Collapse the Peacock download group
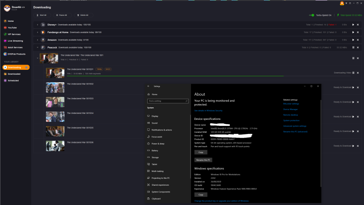This screenshot has width=364, height=205. 38,48
